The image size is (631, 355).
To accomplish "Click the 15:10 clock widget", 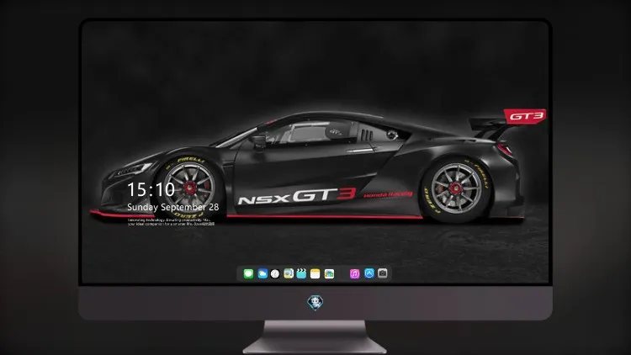I will point(151,189).
